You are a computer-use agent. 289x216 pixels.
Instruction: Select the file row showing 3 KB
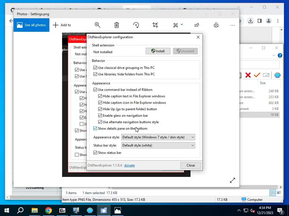tap(259, 109)
